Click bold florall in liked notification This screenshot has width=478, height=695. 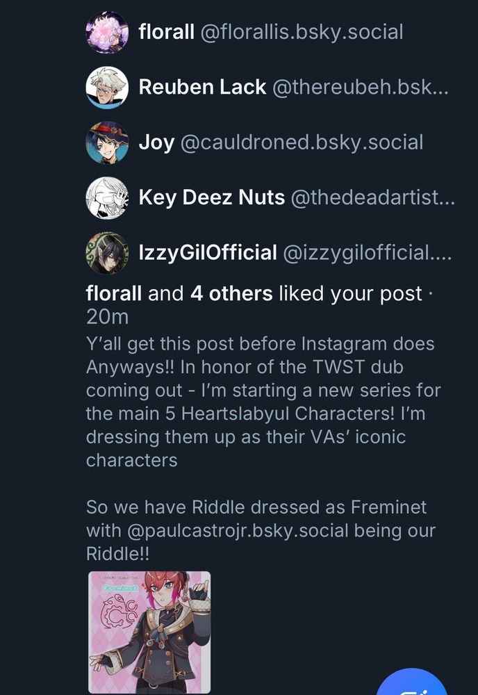(114, 293)
